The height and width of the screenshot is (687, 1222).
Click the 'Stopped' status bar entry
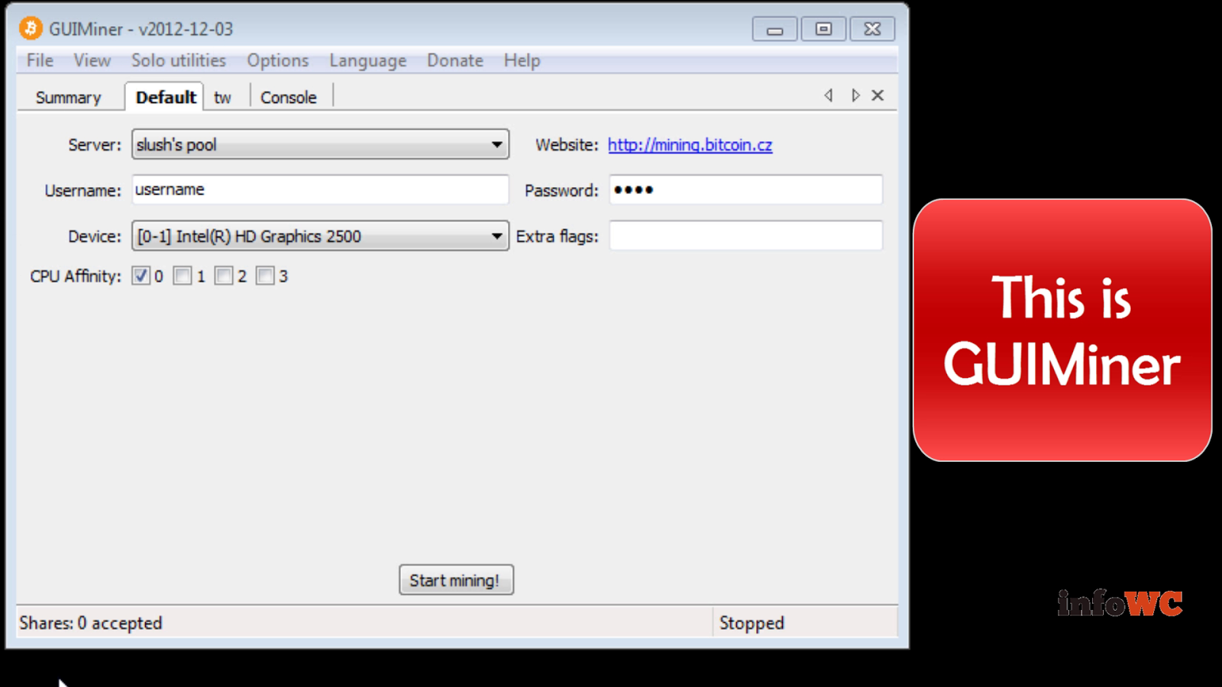click(752, 623)
